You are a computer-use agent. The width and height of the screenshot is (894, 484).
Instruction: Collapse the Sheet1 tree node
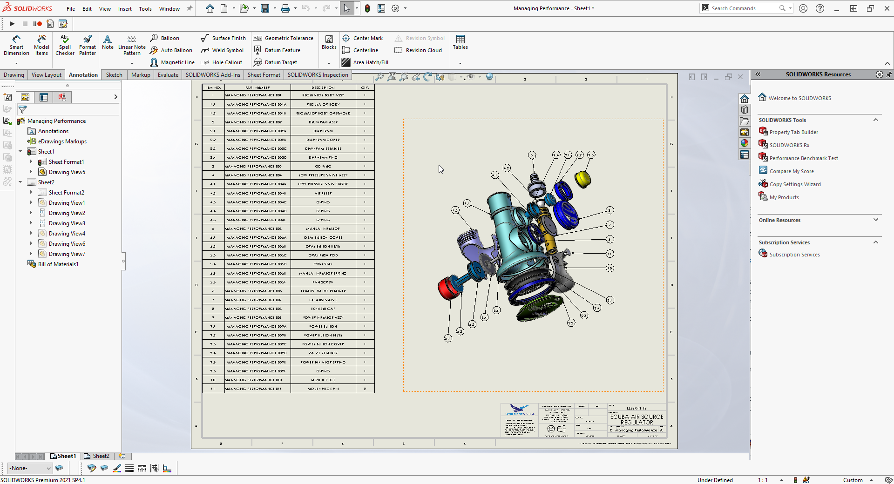(x=20, y=152)
